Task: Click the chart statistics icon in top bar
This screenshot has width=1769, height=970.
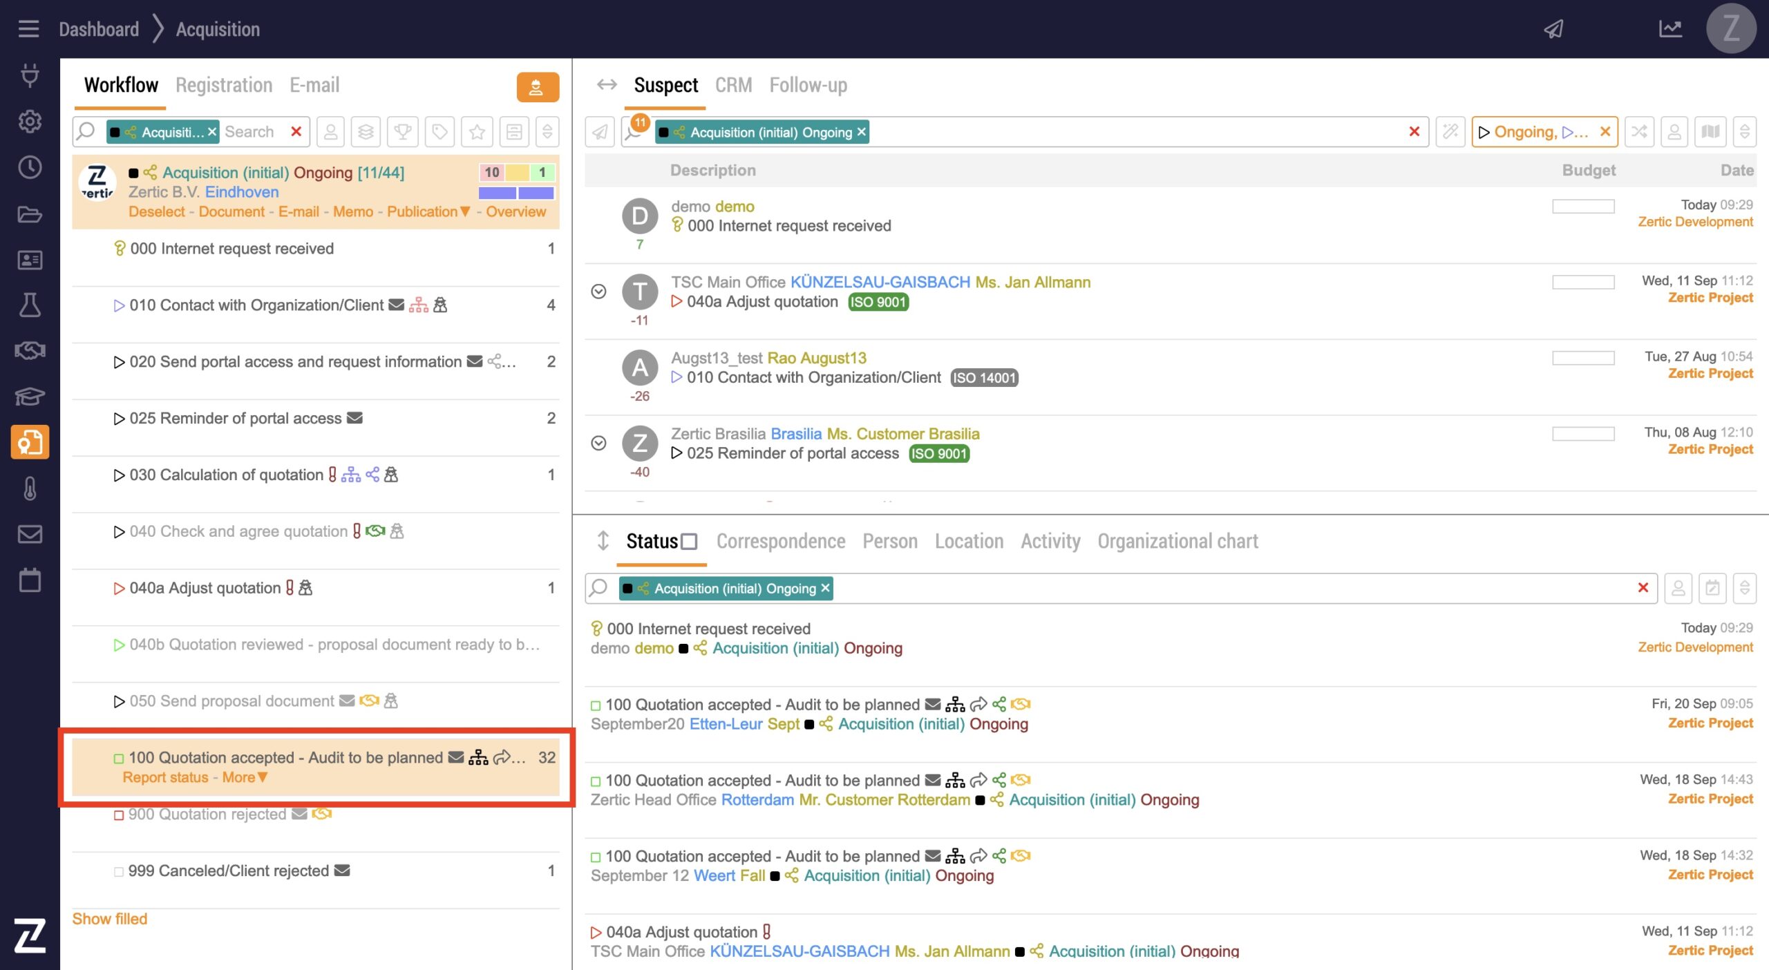Action: (x=1670, y=29)
